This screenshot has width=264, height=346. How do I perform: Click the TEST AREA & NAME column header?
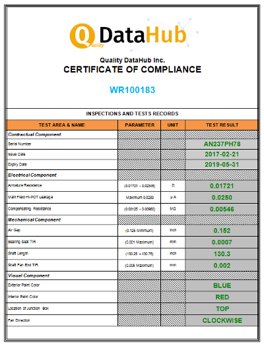point(62,125)
